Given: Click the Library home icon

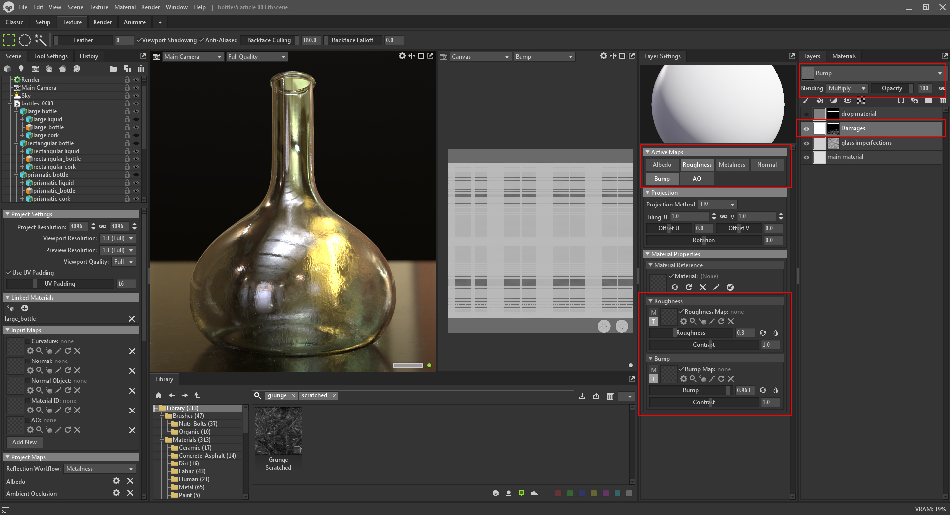Looking at the screenshot, I should pos(159,395).
